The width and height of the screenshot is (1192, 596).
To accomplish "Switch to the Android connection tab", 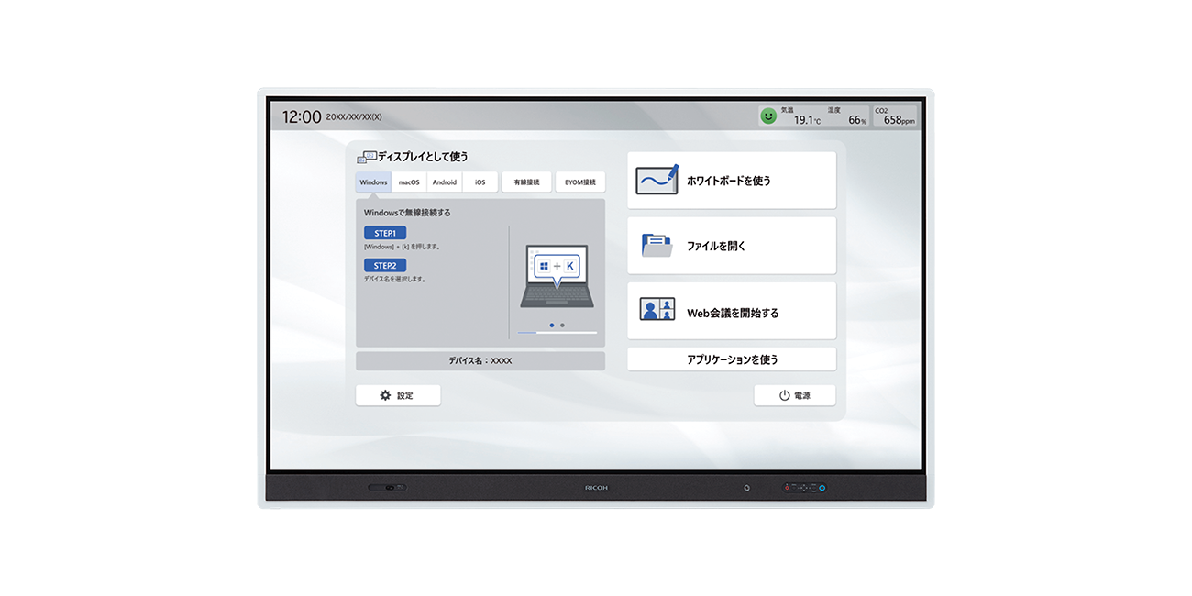I will pyautogui.click(x=445, y=182).
